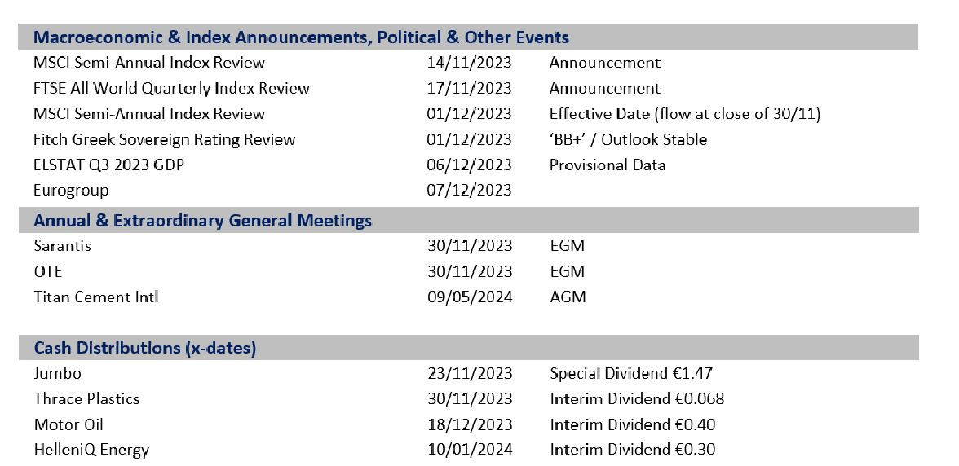The height and width of the screenshot is (466, 959).
Task: Click the Cash Distributions (x-dates) header
Action: point(145,348)
